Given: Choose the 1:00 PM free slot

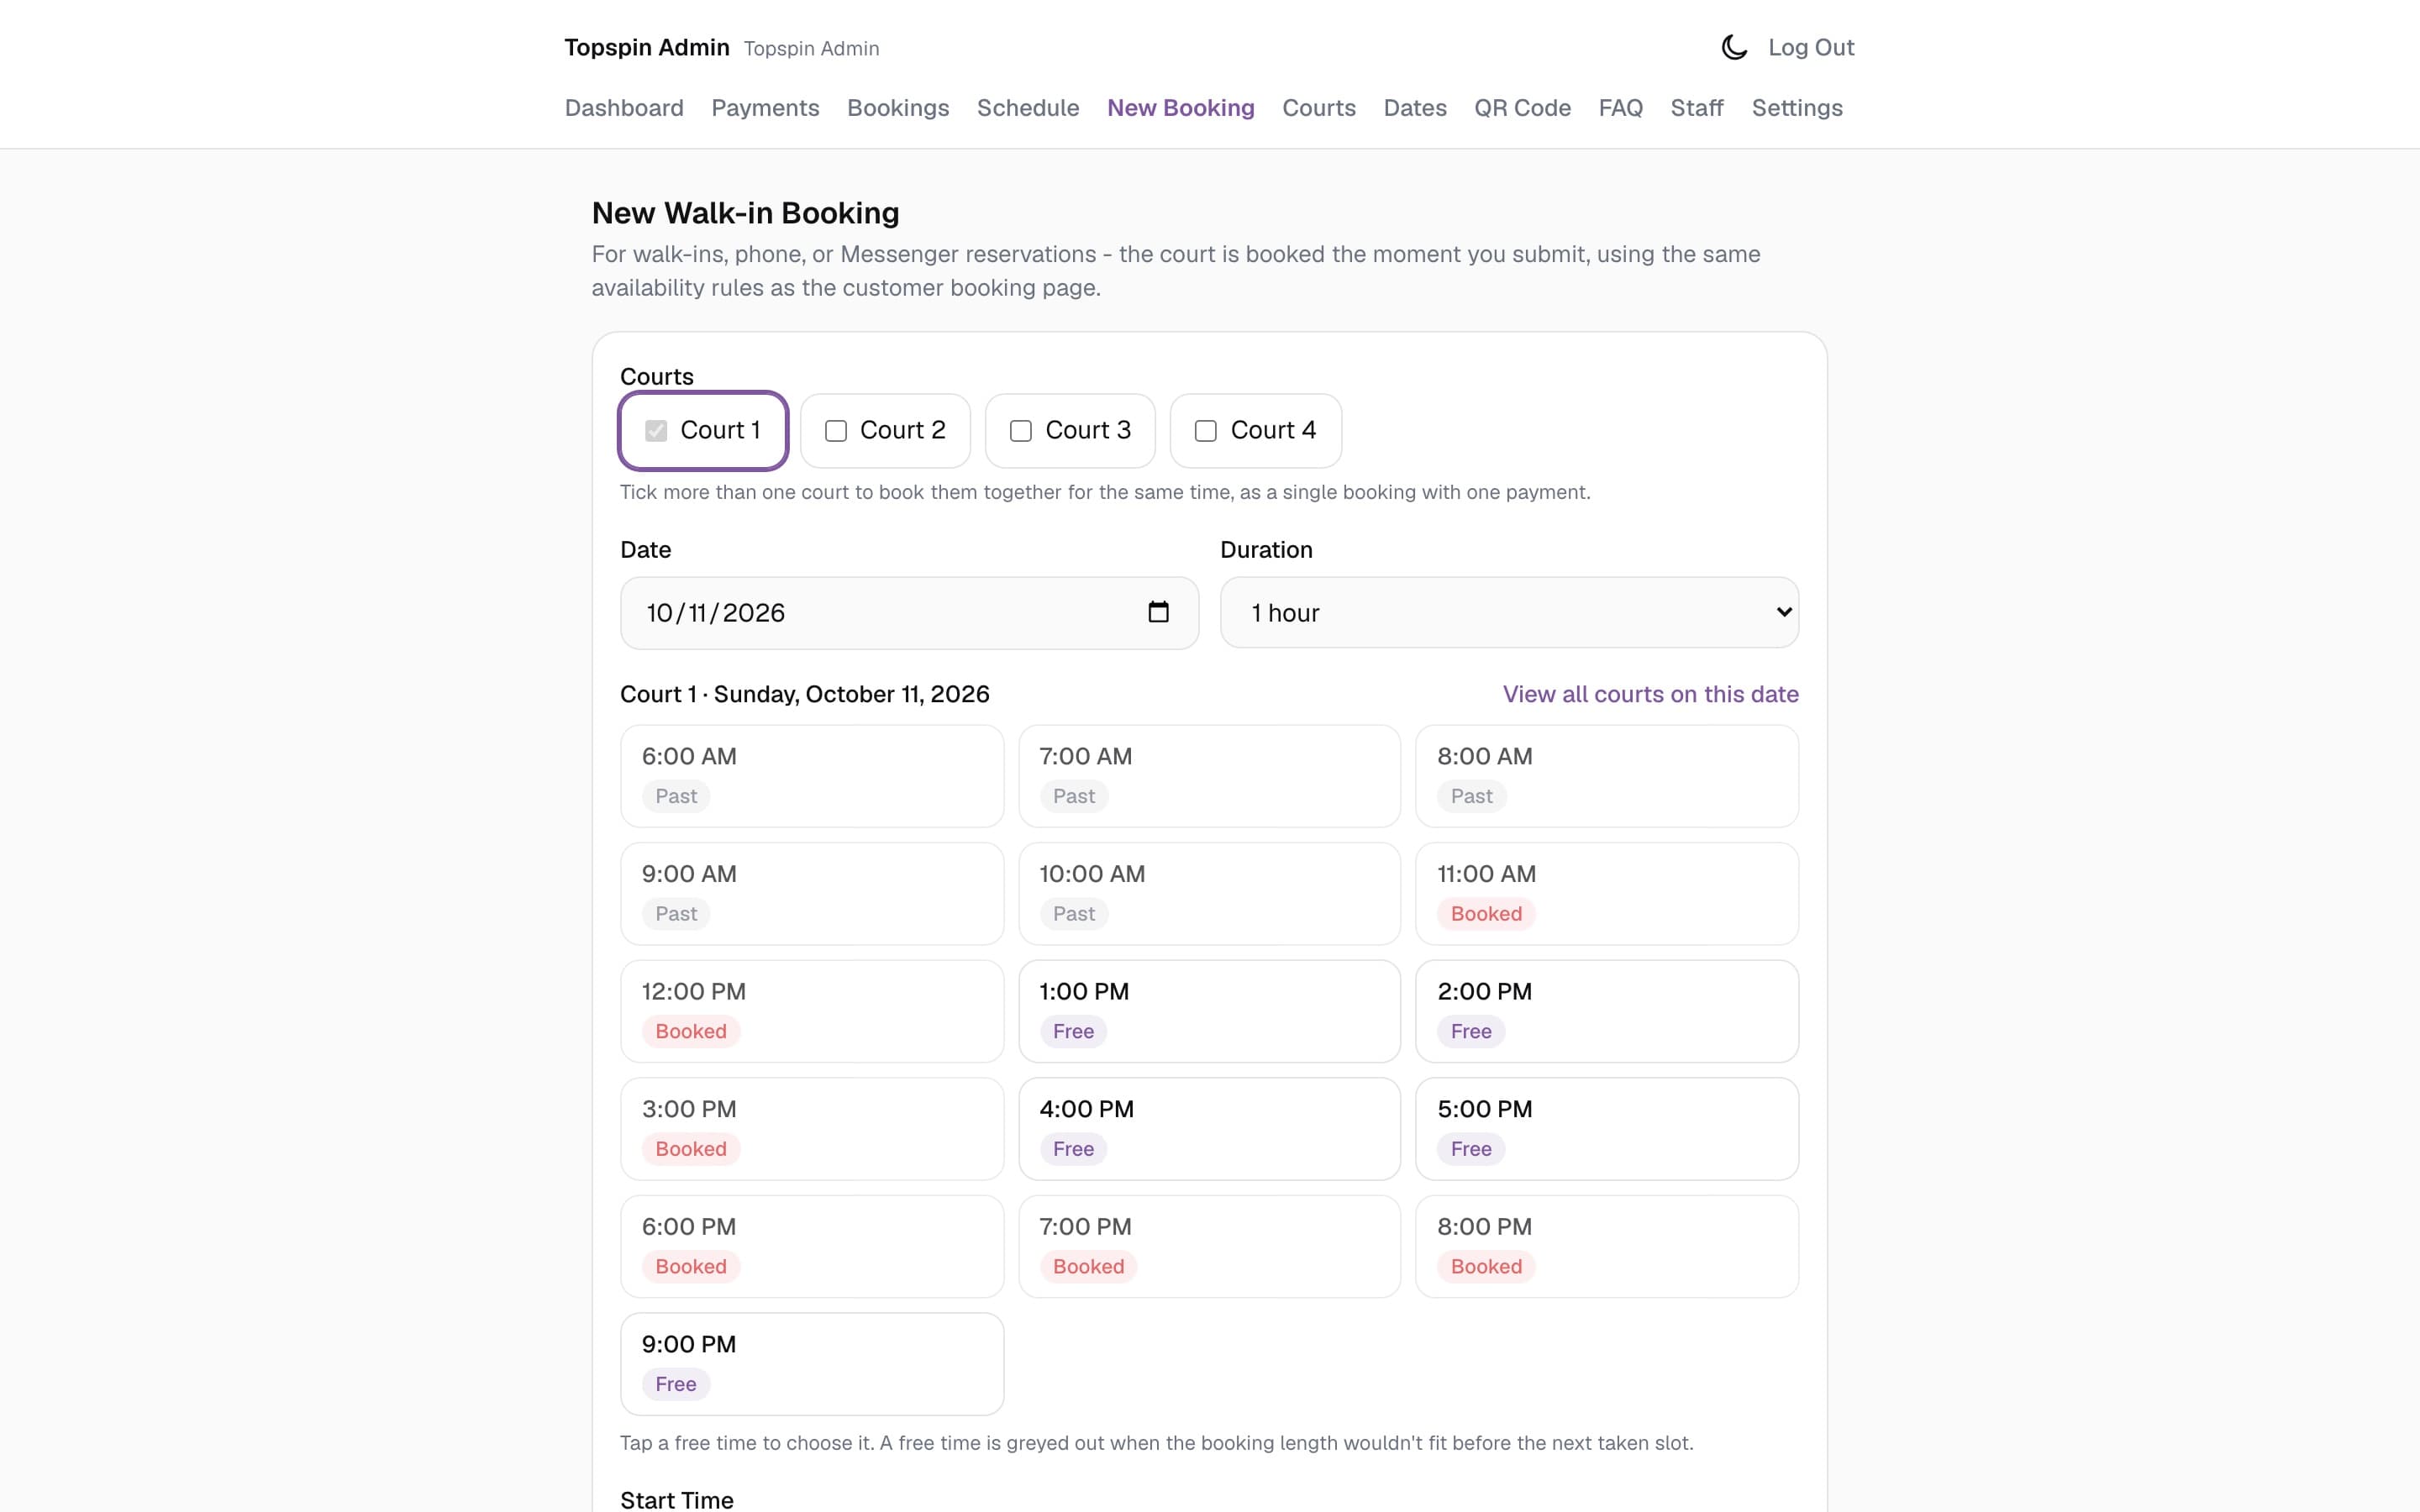Looking at the screenshot, I should pyautogui.click(x=1209, y=1011).
